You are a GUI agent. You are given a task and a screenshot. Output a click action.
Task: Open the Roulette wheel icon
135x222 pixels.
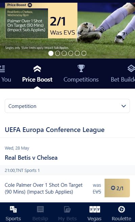click(121, 209)
